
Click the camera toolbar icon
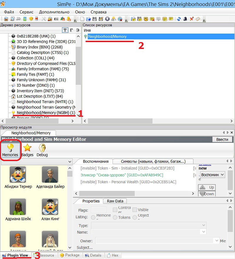click(x=56, y=19)
